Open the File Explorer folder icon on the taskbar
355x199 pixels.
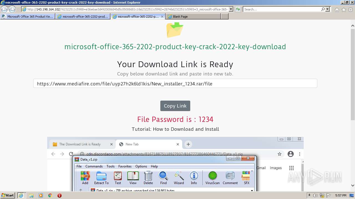tap(31, 195)
